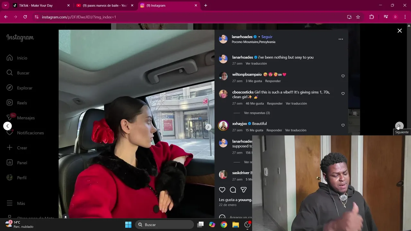Viewport: 411px width, 231px height.
Task: Open weather widget 14°C Parc. nublado
Action: tap(19, 224)
